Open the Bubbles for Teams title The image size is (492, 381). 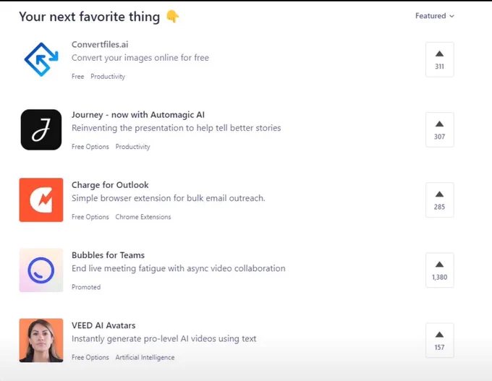click(x=108, y=255)
